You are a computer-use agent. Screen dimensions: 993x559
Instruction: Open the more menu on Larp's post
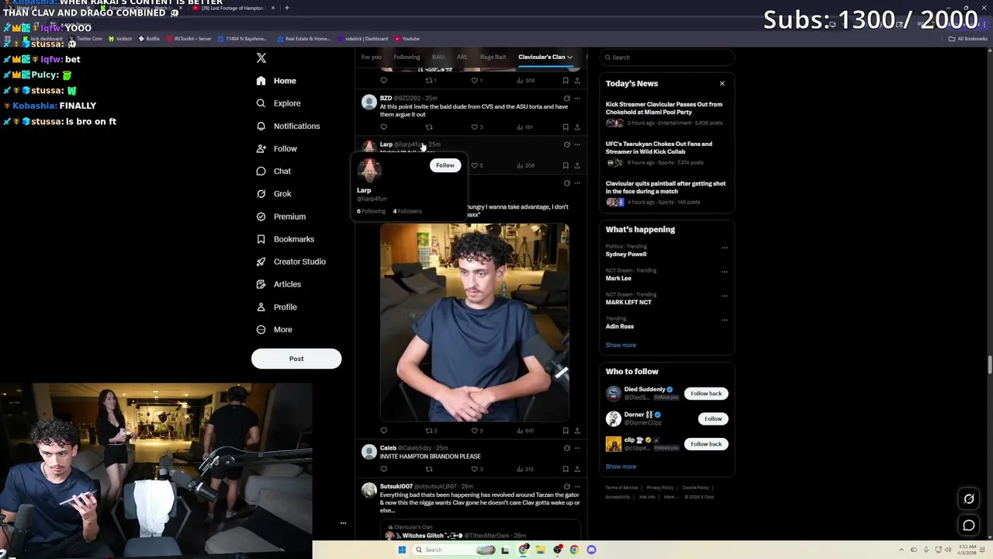click(x=577, y=144)
